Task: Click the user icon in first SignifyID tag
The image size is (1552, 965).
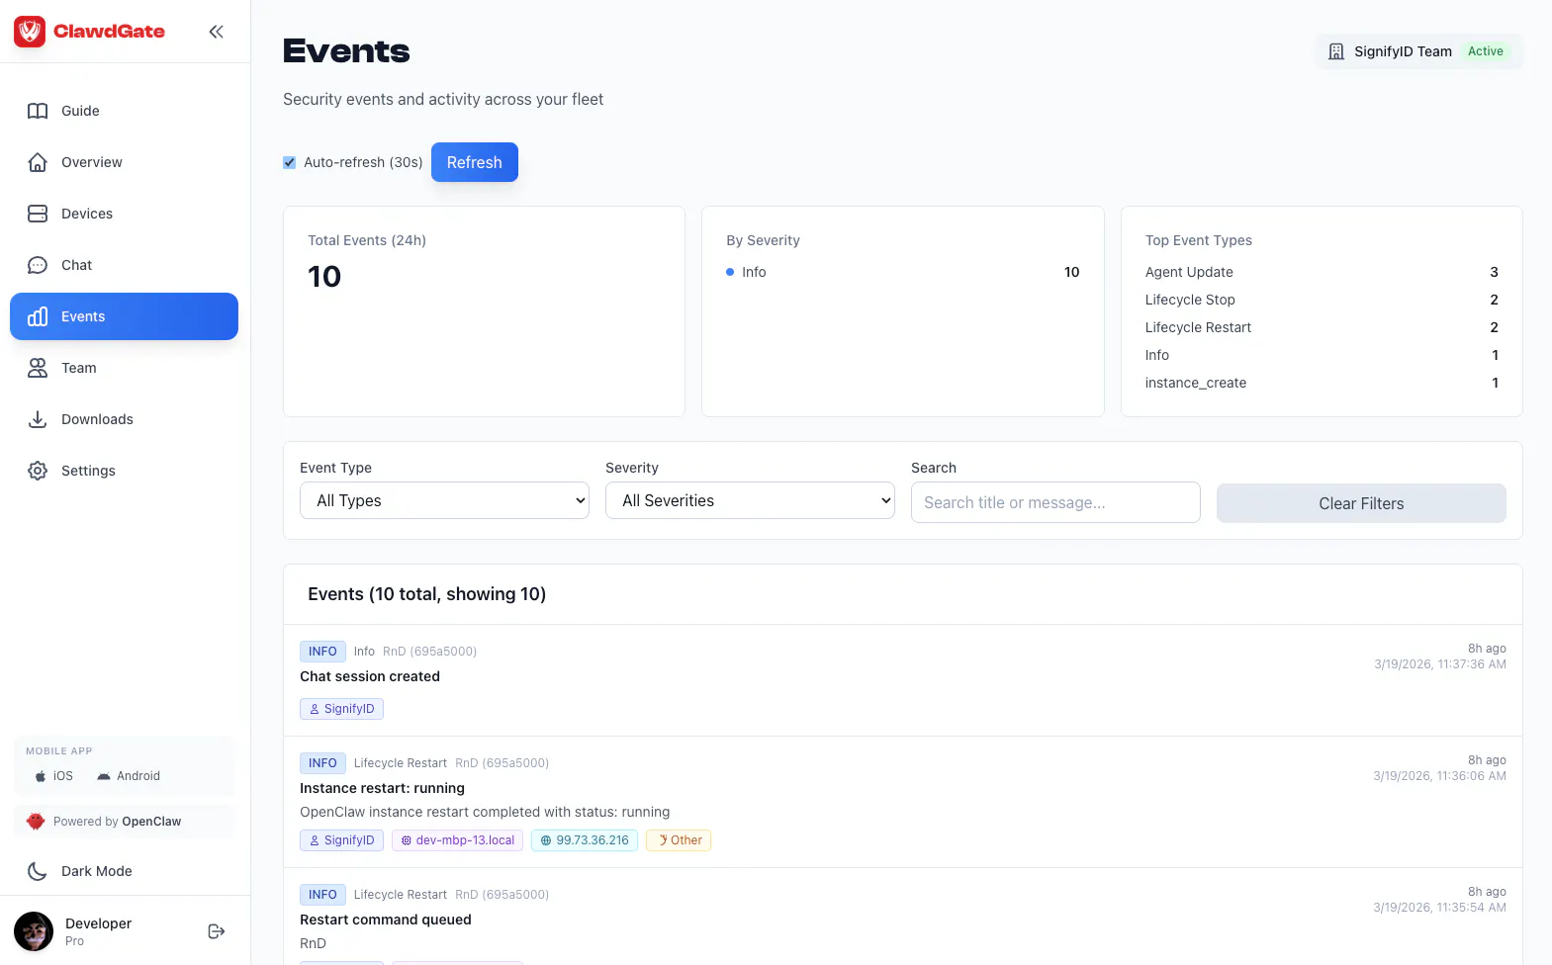Action: [x=315, y=709]
